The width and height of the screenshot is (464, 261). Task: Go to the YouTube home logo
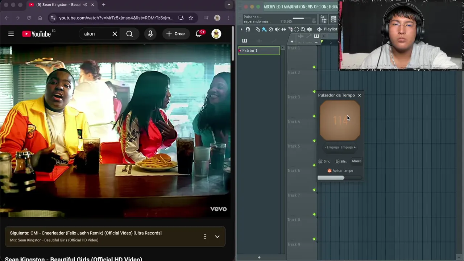(36, 34)
